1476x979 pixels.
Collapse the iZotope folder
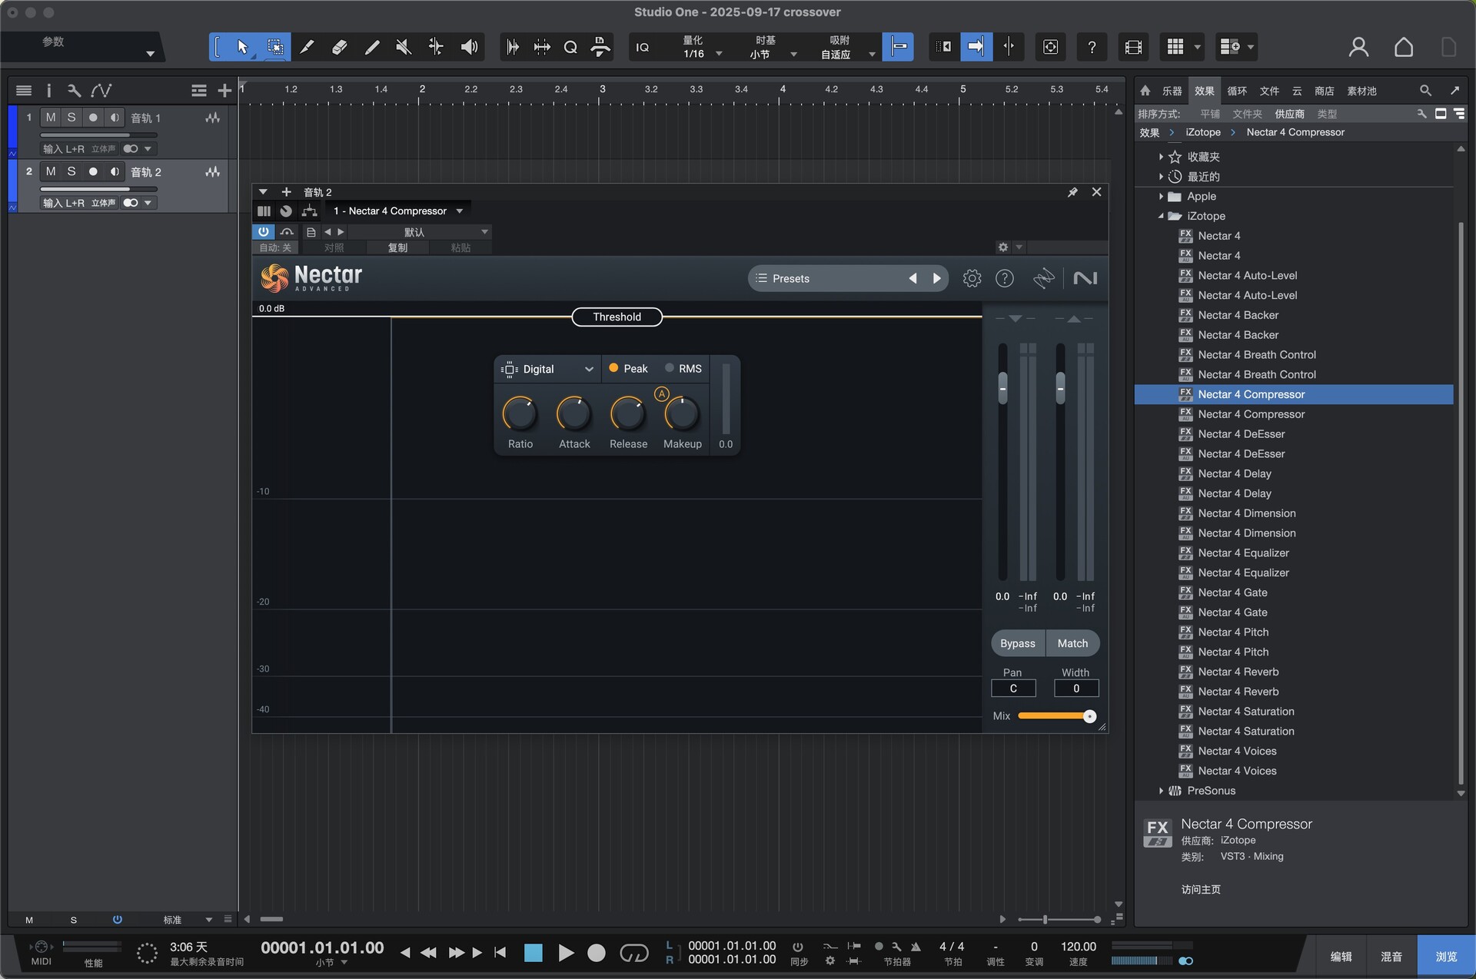(x=1161, y=216)
